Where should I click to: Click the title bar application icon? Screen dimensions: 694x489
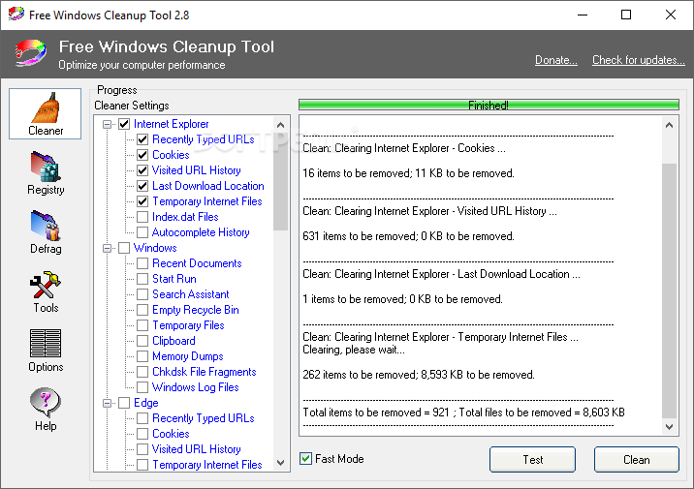click(x=16, y=14)
